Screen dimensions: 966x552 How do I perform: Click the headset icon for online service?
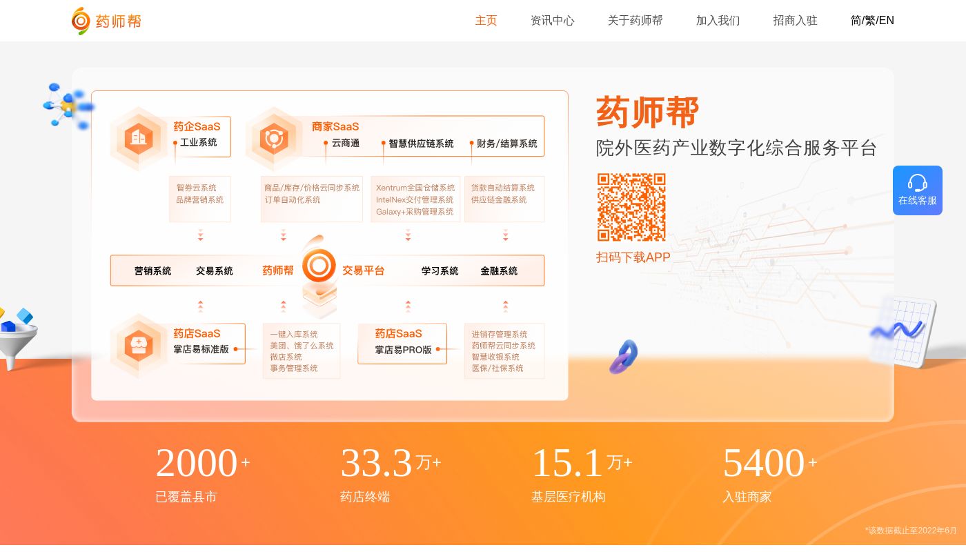918,183
